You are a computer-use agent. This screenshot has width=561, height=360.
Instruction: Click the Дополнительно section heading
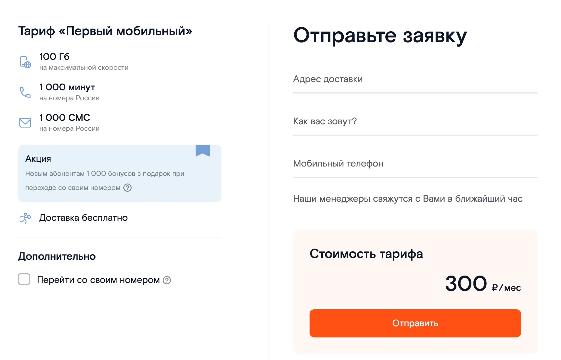point(57,257)
